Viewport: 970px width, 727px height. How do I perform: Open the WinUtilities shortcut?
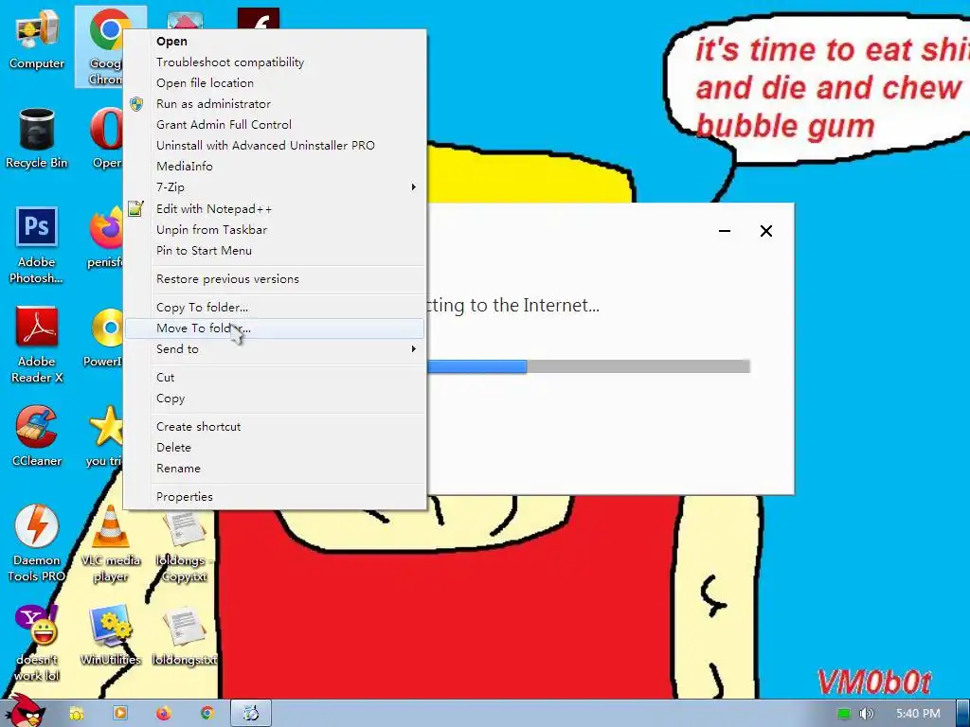tap(111, 635)
